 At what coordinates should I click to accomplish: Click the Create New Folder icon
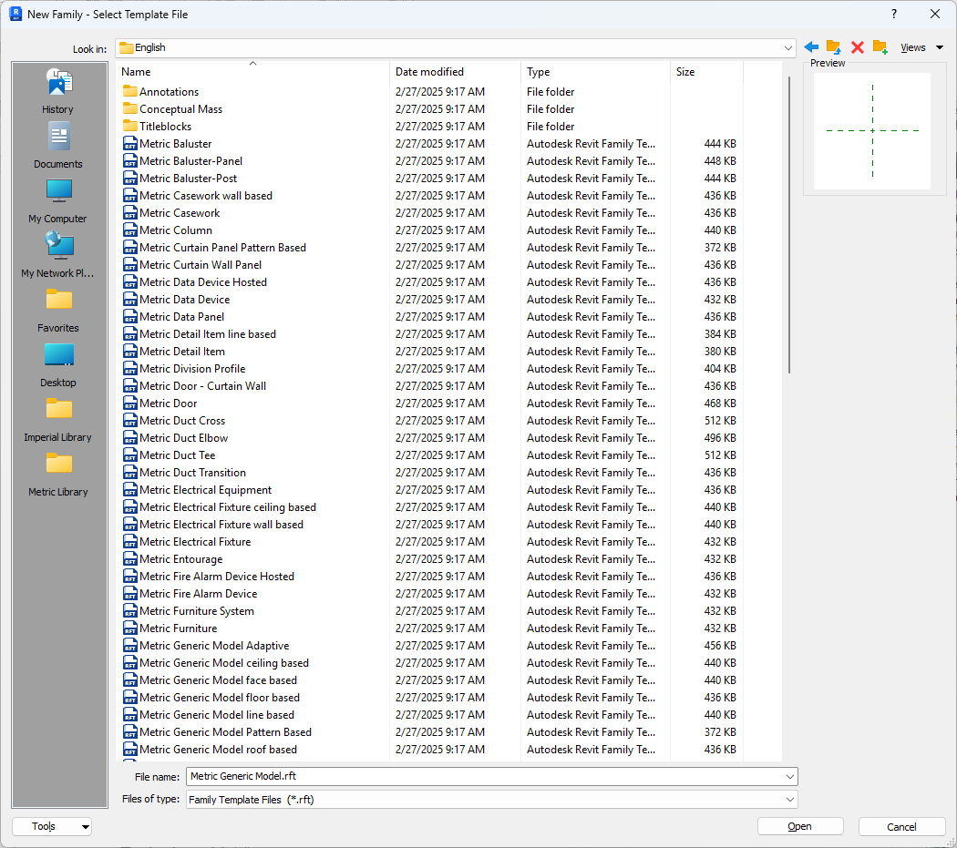880,47
